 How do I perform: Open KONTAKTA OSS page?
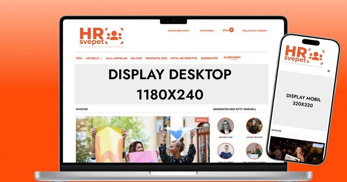[x=156, y=59]
